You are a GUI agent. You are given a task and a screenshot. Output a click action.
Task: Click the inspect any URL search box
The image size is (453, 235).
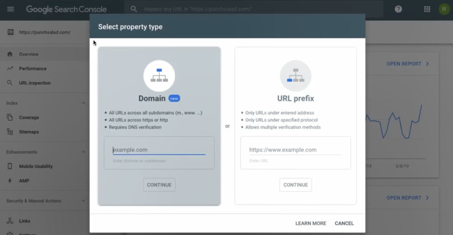253,9
